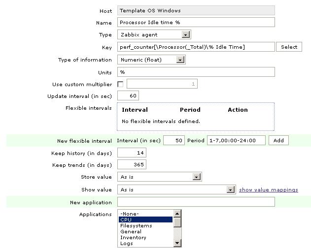Click the Name input field
This screenshot has width=311, height=250.
click(196, 23)
